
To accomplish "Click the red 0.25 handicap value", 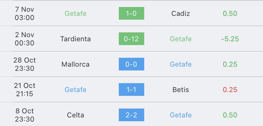I will pos(230,90).
